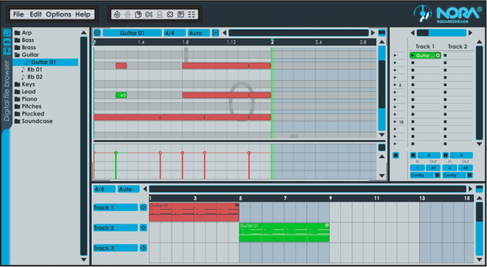Screen dimensions: 487x267
Task: Open the Edit menu
Action: point(35,14)
